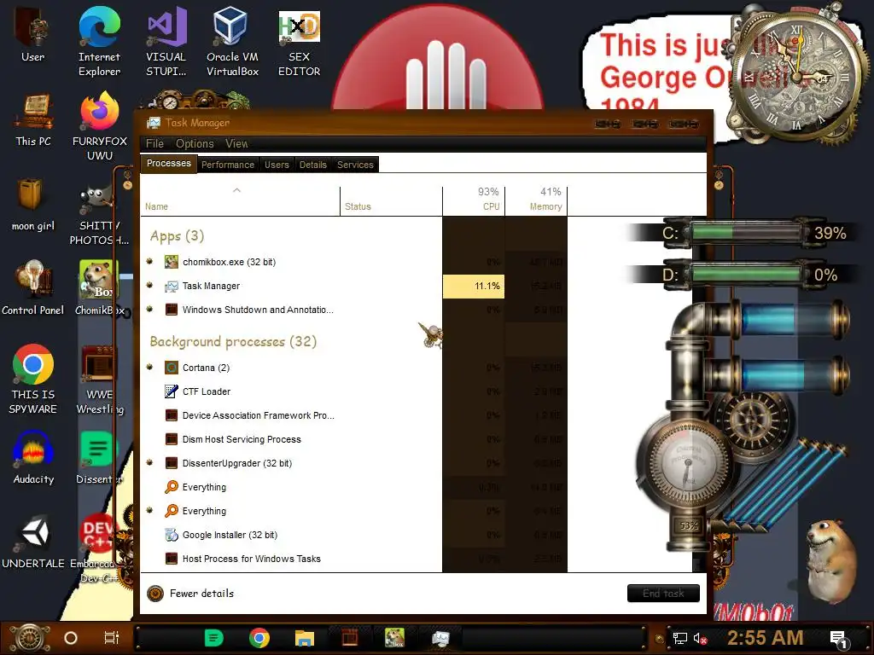Sort by the 41% Memory column
Image resolution: width=874 pixels, height=655 pixels.
536,201
